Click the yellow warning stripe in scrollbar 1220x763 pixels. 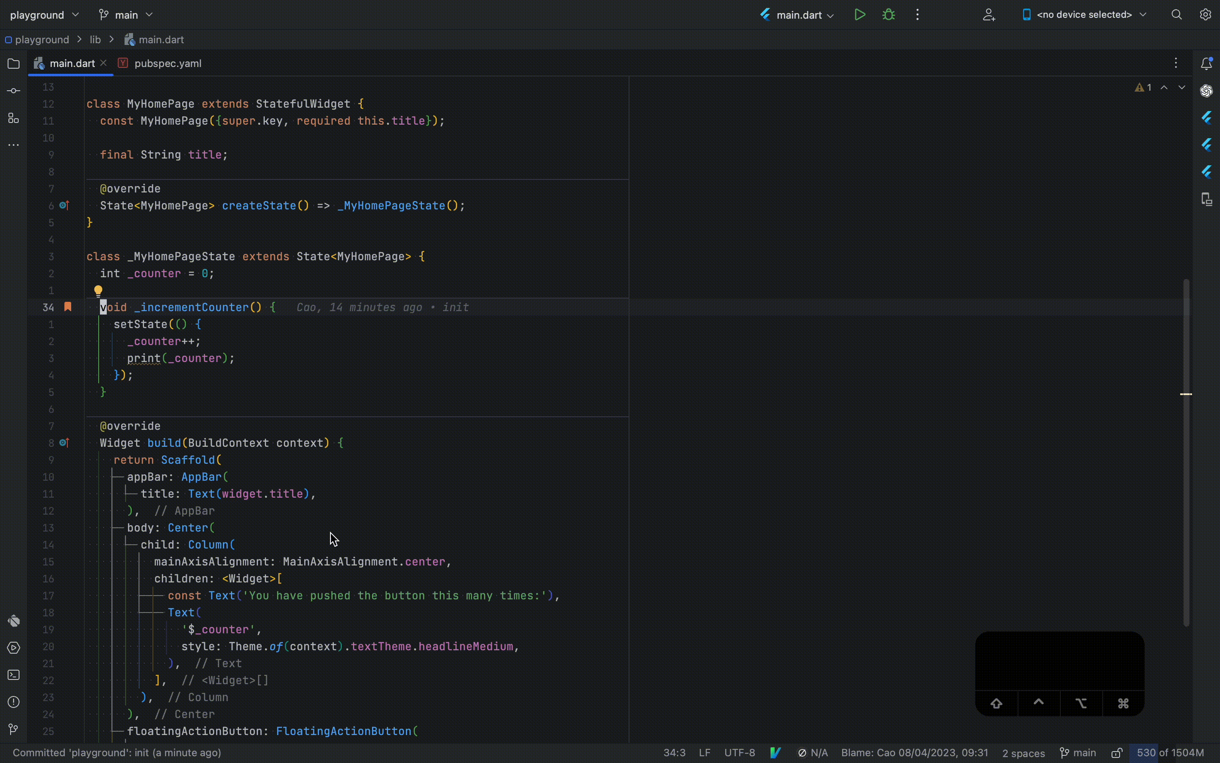pos(1186,394)
